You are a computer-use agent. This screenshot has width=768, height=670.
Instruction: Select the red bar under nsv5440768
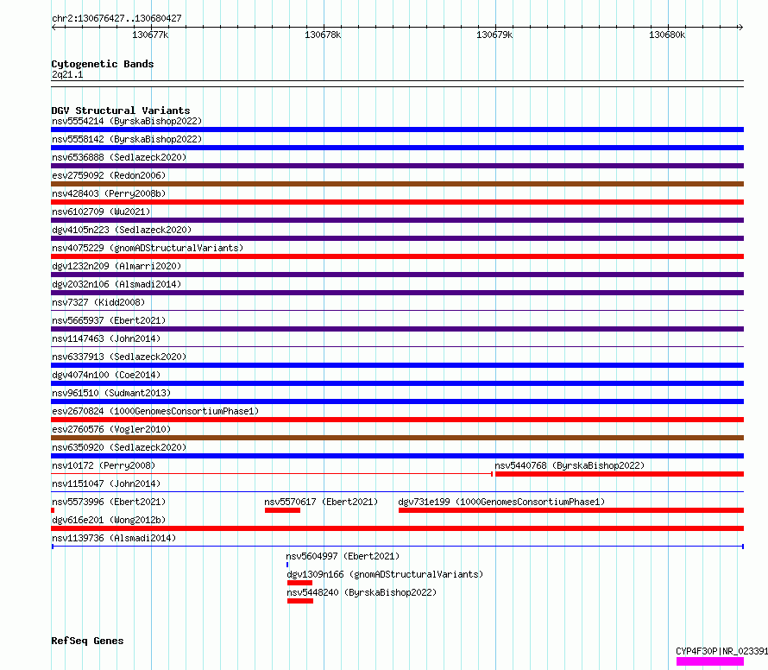[620, 474]
